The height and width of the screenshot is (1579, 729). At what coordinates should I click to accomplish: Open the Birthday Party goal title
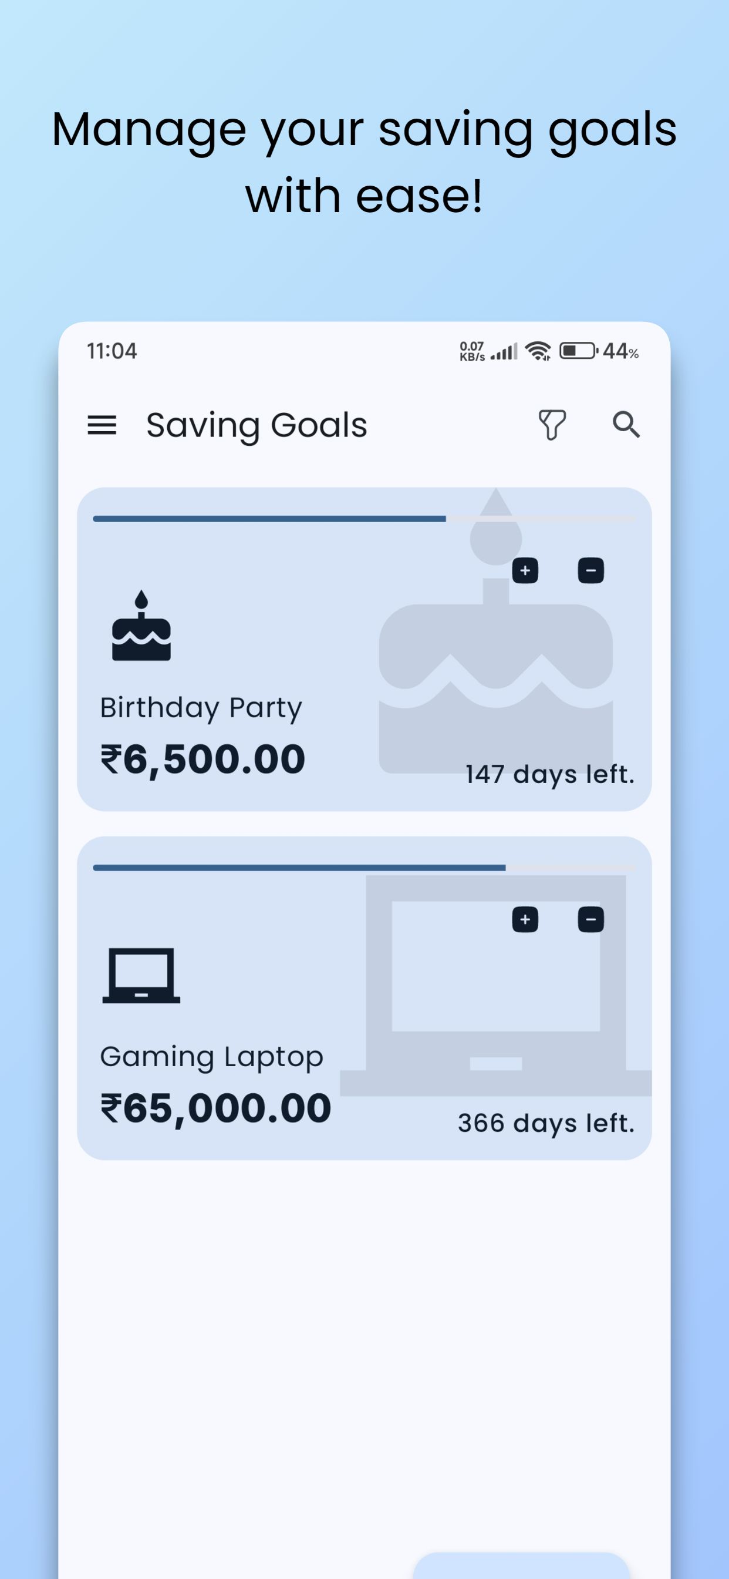pyautogui.click(x=201, y=708)
